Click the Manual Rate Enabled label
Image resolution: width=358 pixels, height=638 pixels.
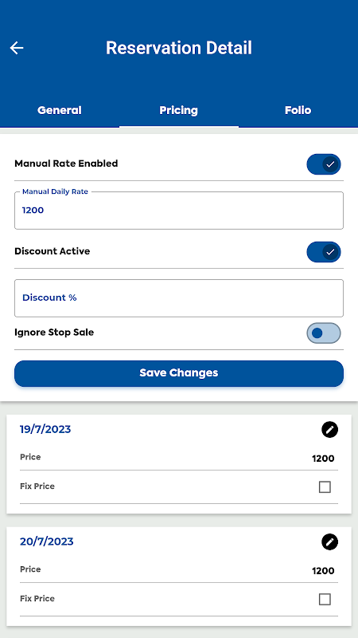(66, 163)
